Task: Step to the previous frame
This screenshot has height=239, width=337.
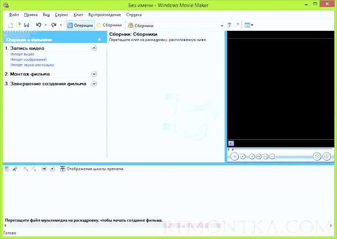Action: [x=259, y=157]
